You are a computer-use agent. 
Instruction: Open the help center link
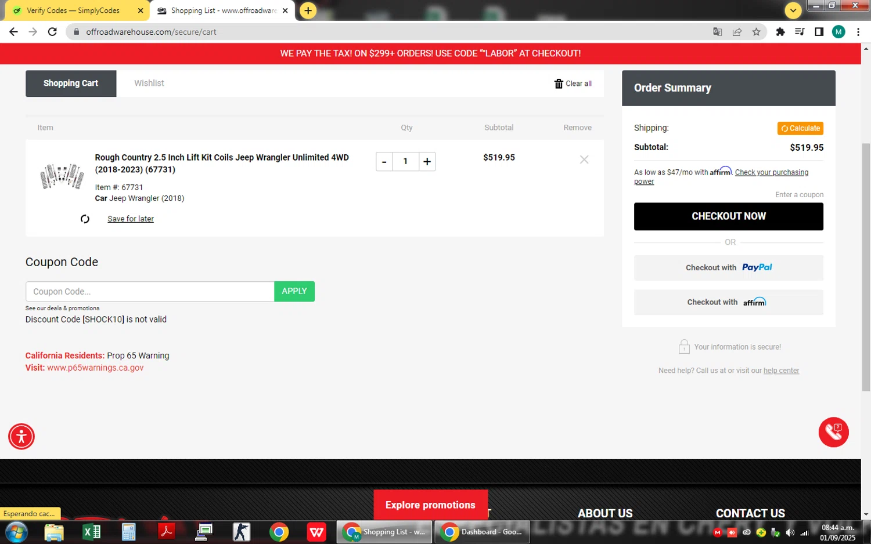(781, 371)
